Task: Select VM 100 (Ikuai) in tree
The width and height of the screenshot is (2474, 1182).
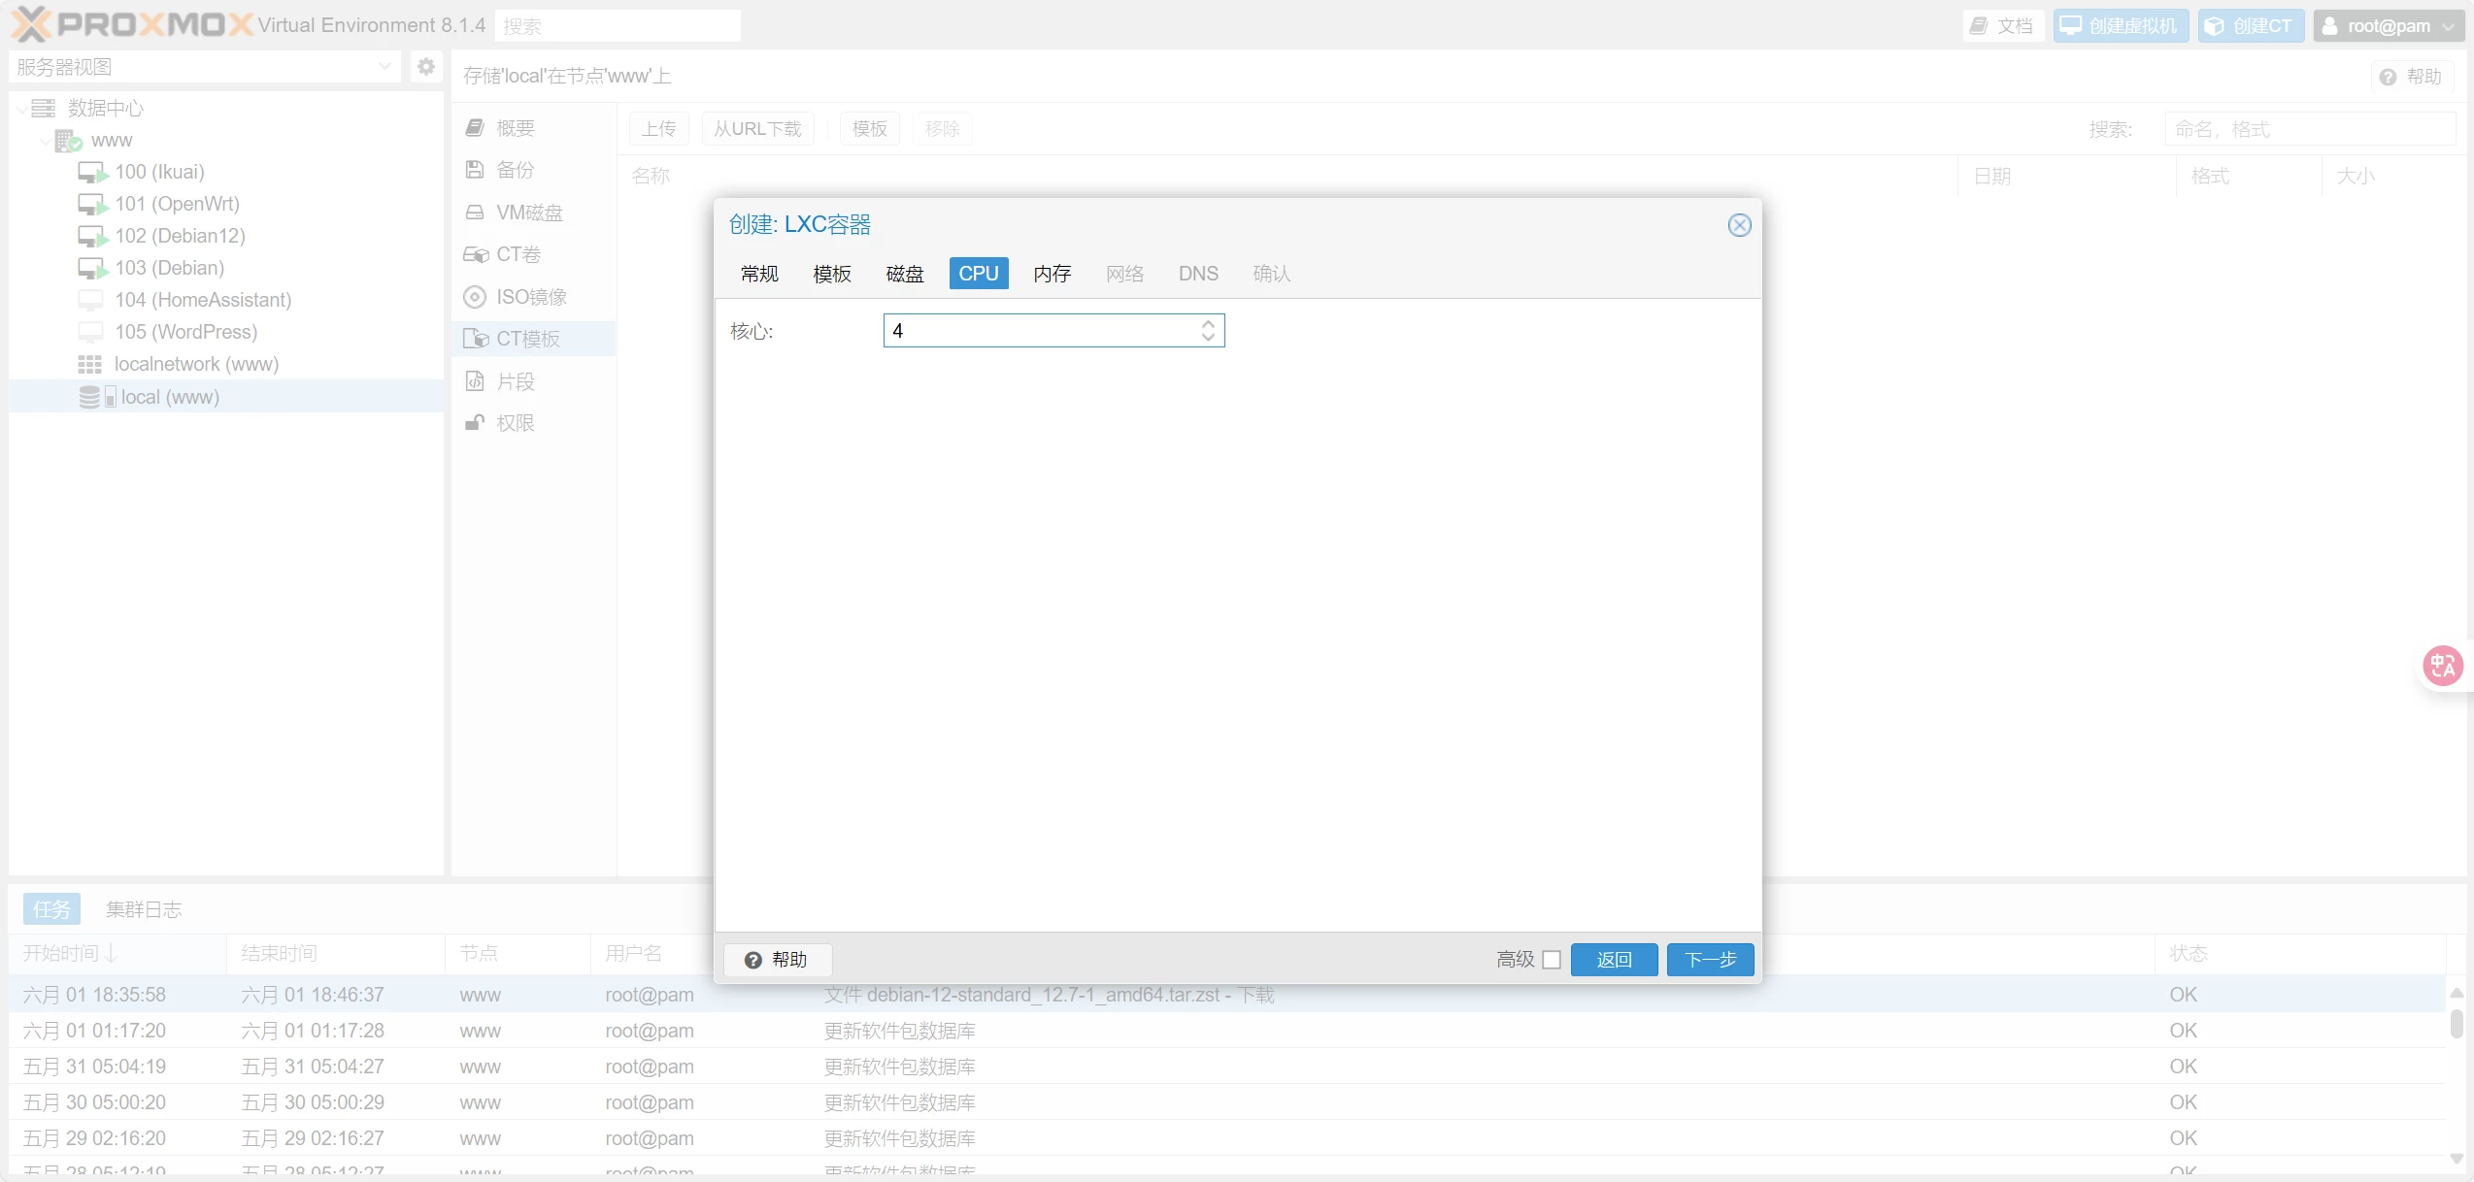Action: [159, 172]
